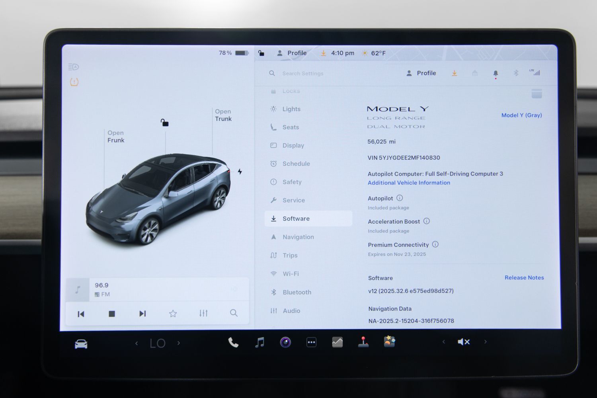Favorite the 96.9 FM station
This screenshot has height=398, width=597.
(173, 314)
